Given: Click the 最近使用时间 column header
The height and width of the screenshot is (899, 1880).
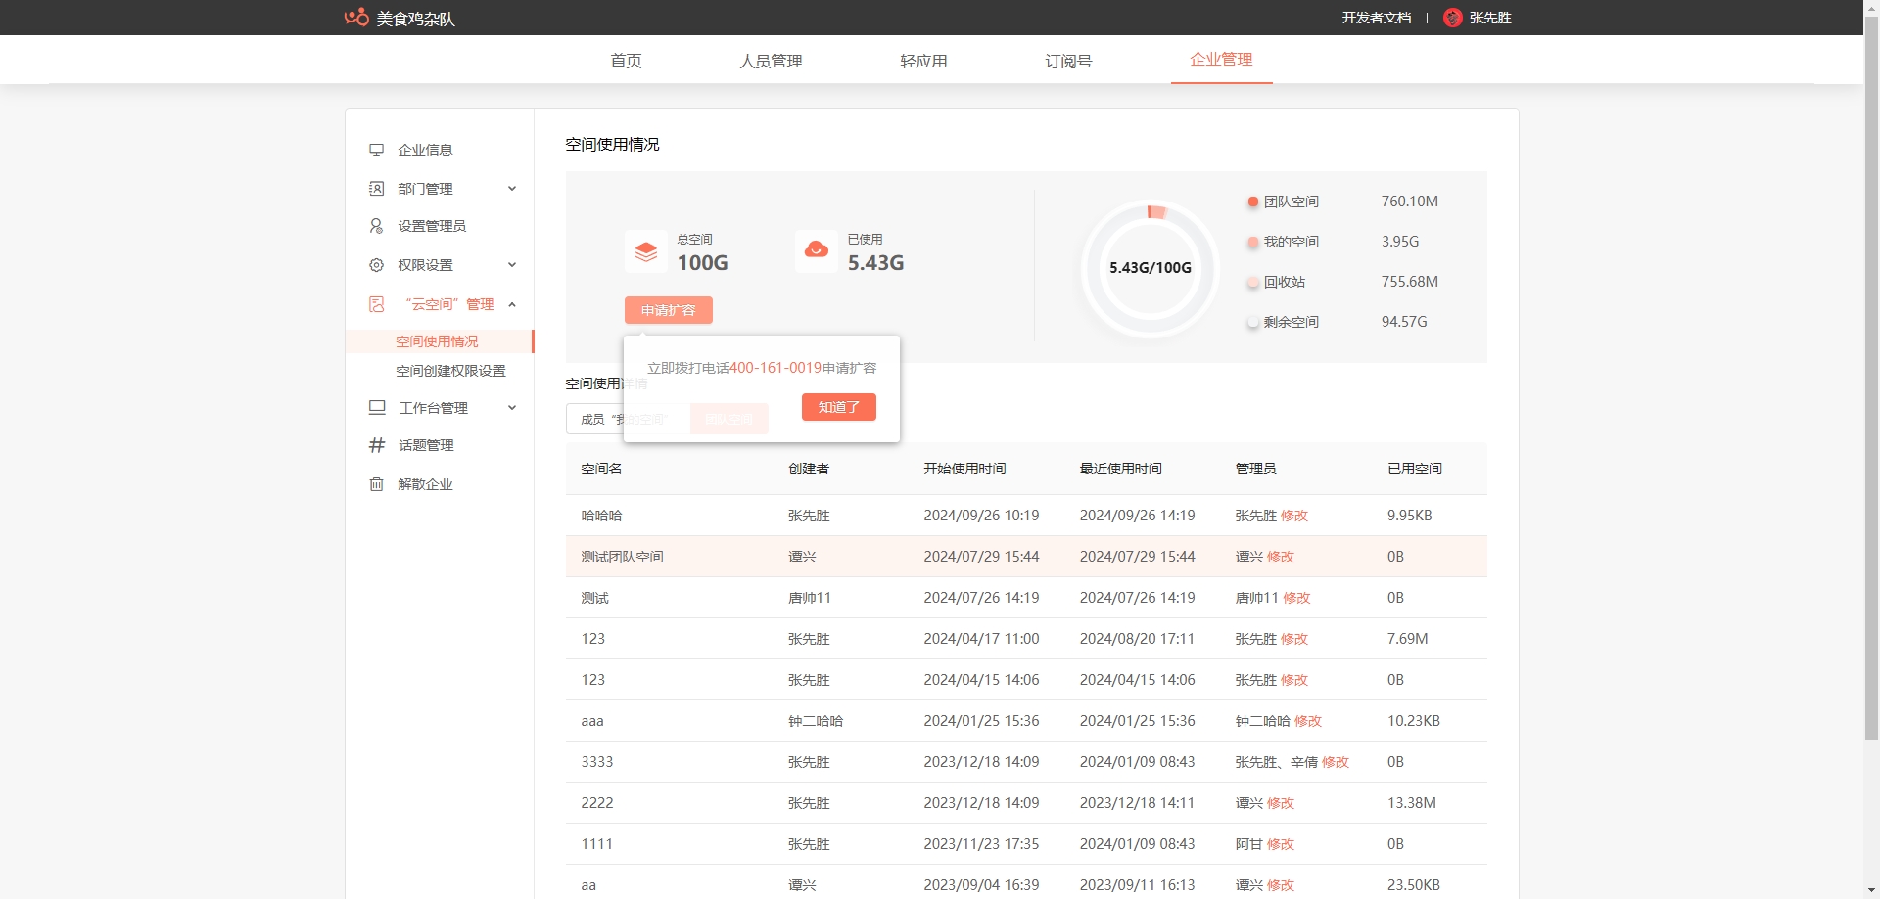Looking at the screenshot, I should coord(1121,469).
